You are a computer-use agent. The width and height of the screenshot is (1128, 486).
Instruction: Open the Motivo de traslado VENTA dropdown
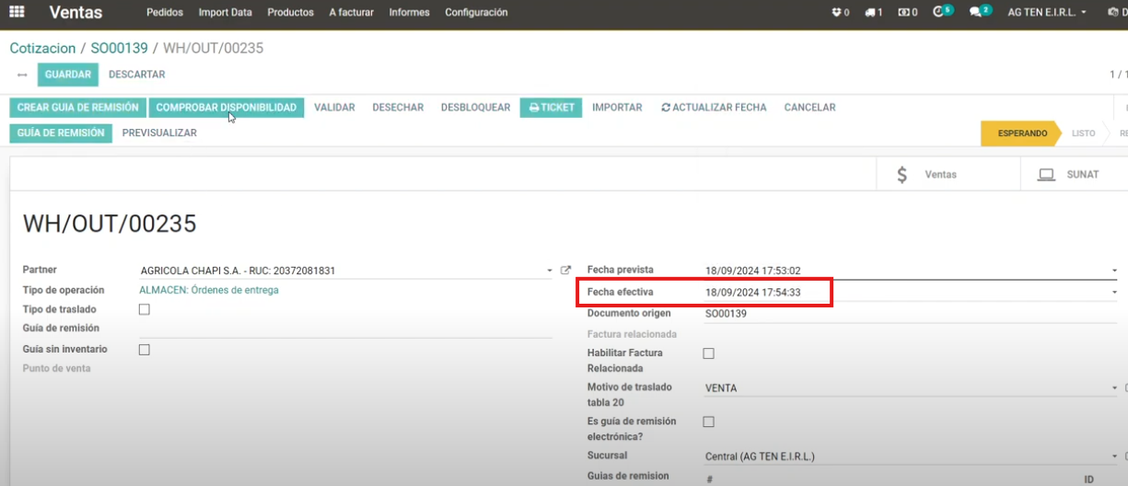coord(1113,388)
